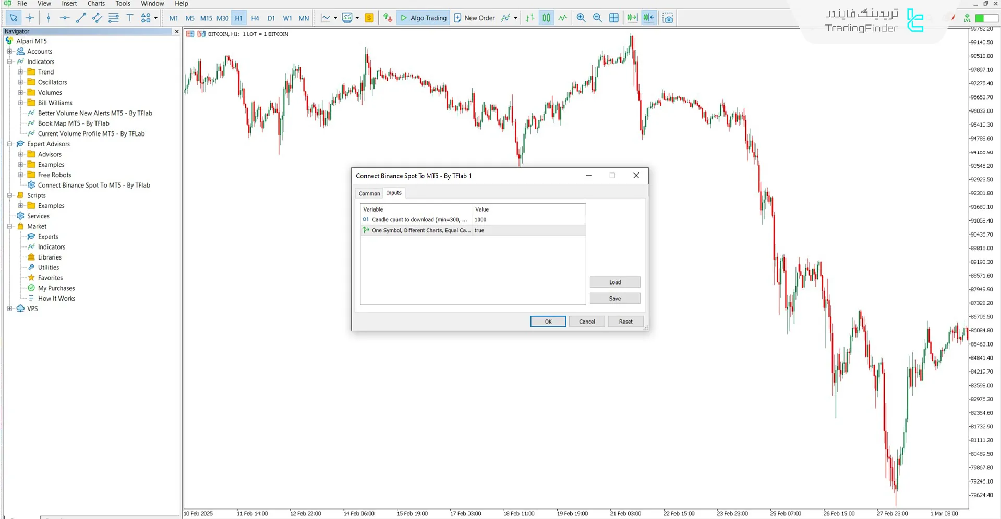Switch to candlestick chart mode
This screenshot has width=1001, height=519.
click(546, 18)
